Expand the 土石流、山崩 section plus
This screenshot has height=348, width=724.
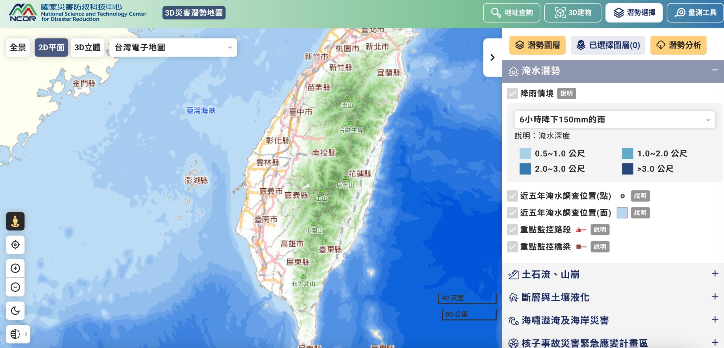[x=715, y=274]
